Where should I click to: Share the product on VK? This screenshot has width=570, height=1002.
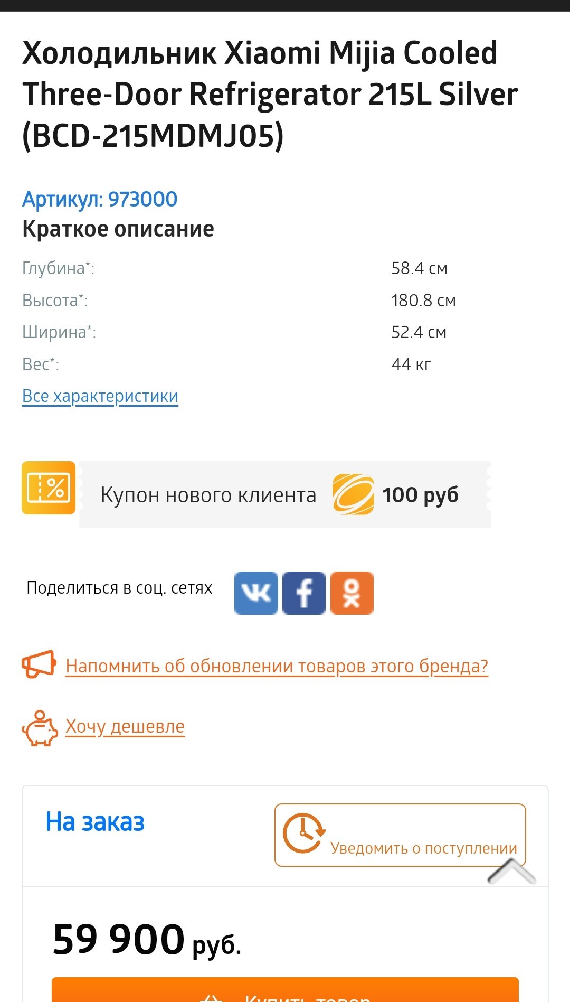click(x=256, y=593)
